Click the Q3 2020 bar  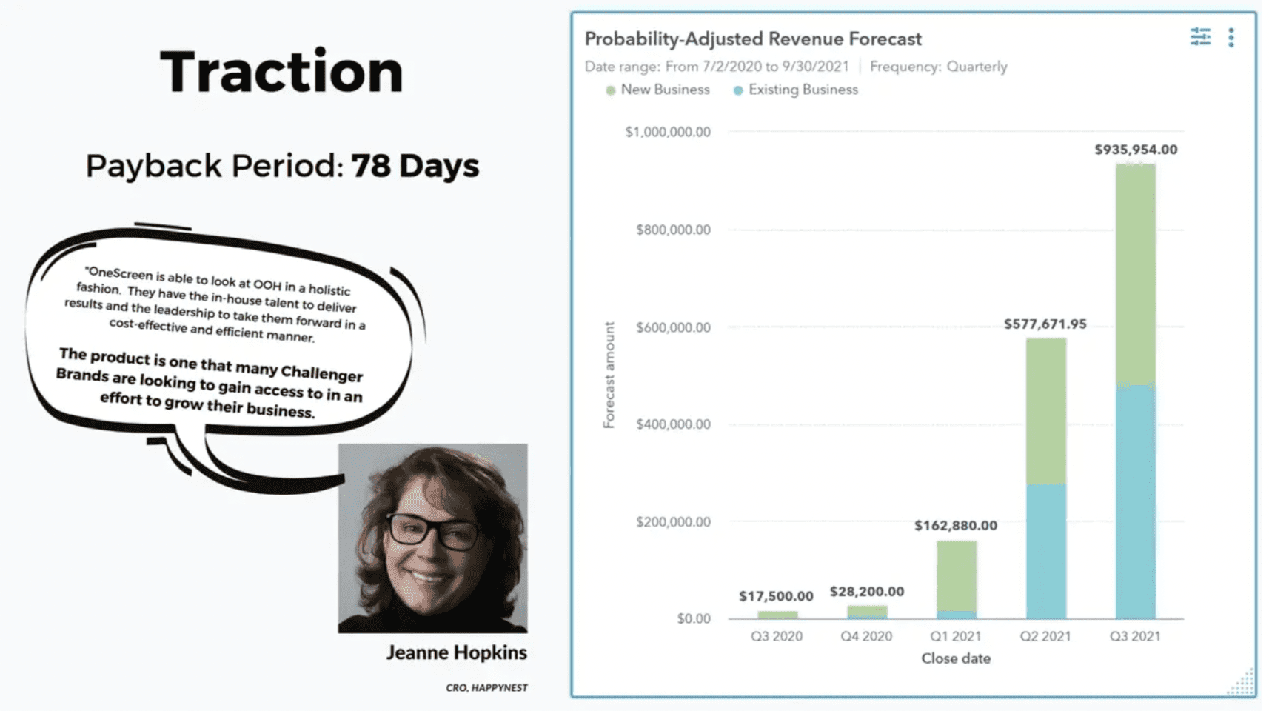(777, 615)
